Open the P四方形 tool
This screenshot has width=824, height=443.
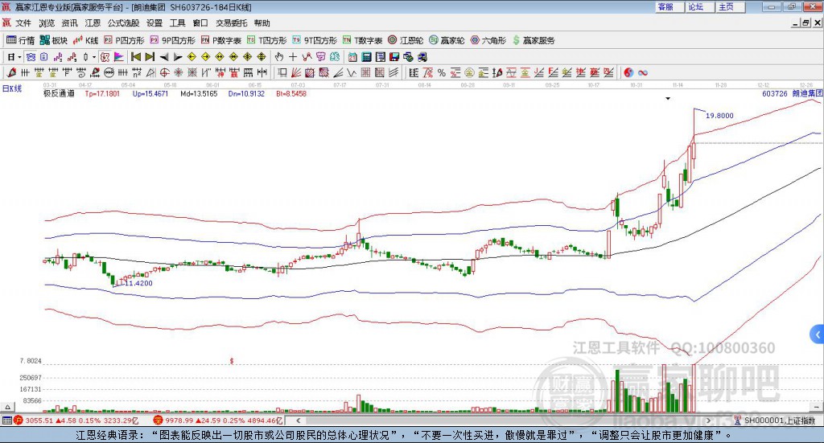[x=124, y=40]
